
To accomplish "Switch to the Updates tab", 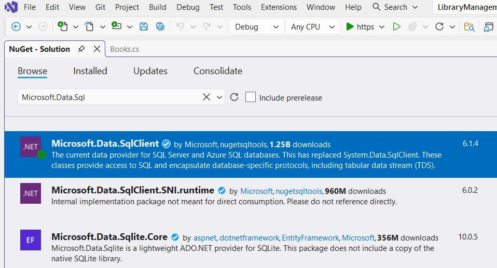I will coord(150,71).
